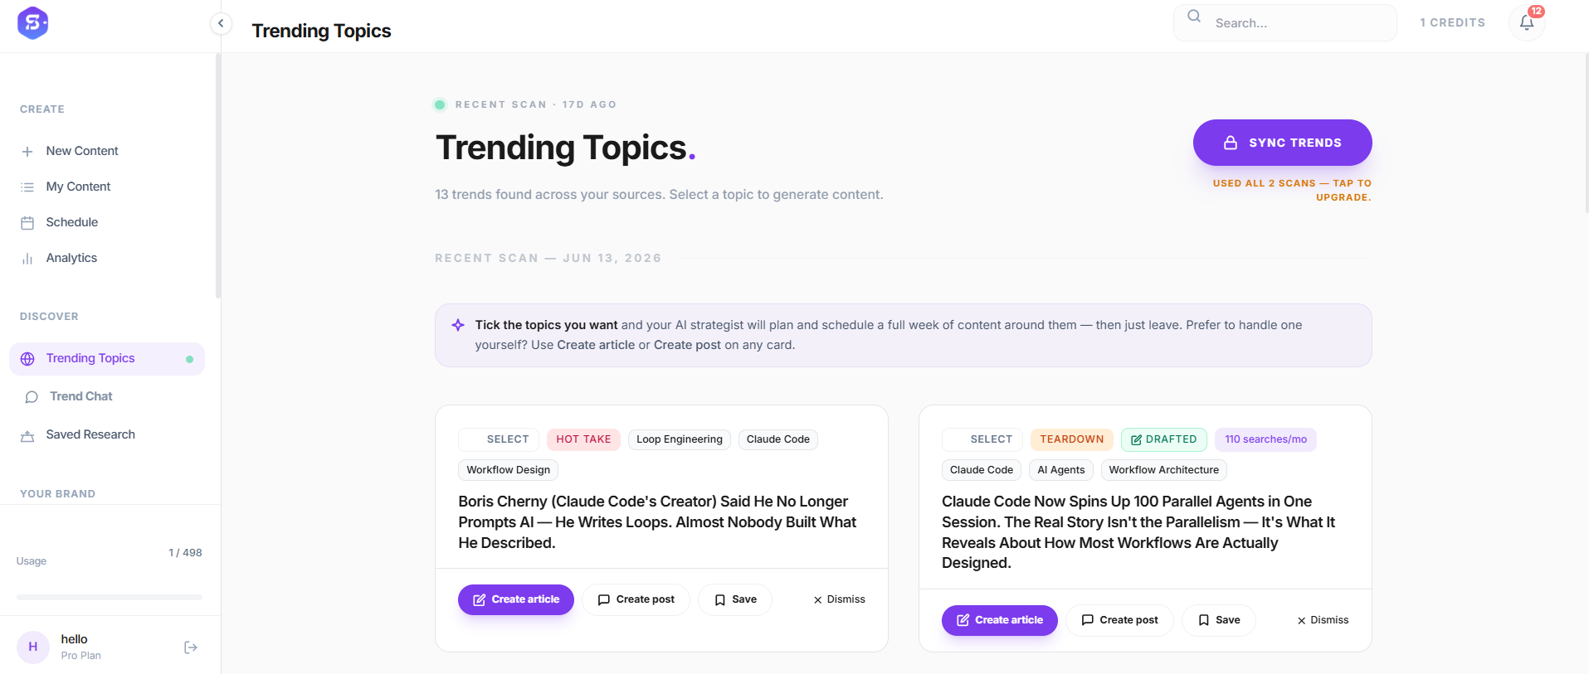Click the usage progress bar
Viewport: 1589px width, 674px height.
pos(110,597)
